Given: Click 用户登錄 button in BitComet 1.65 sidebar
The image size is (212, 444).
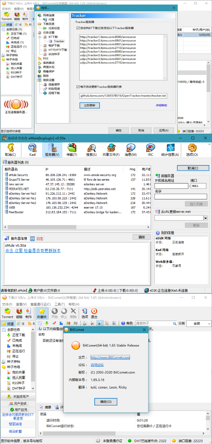Looking at the screenshot, I should pos(18,403).
